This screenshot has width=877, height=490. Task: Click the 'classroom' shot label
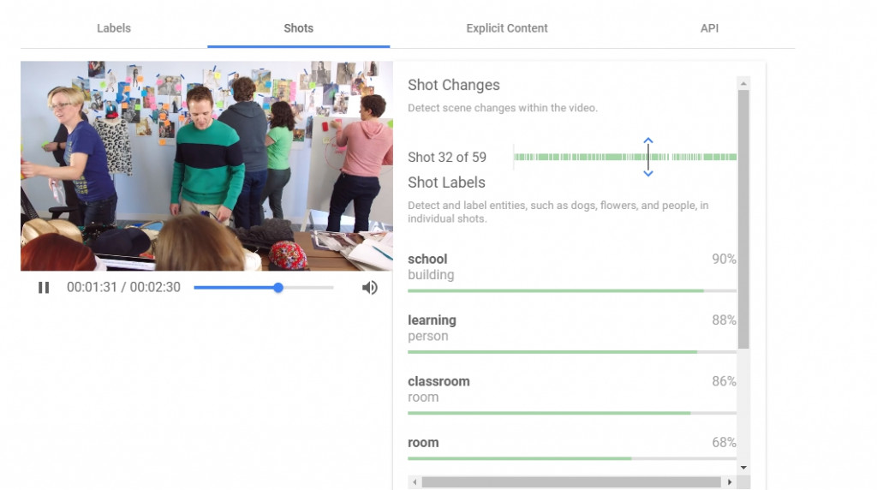pos(438,381)
